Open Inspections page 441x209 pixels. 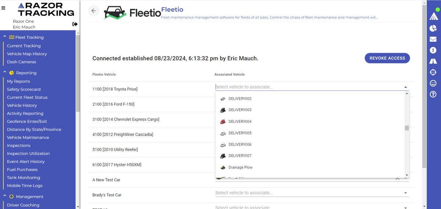click(x=19, y=146)
